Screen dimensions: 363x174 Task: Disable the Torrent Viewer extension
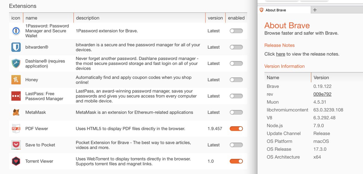236,161
